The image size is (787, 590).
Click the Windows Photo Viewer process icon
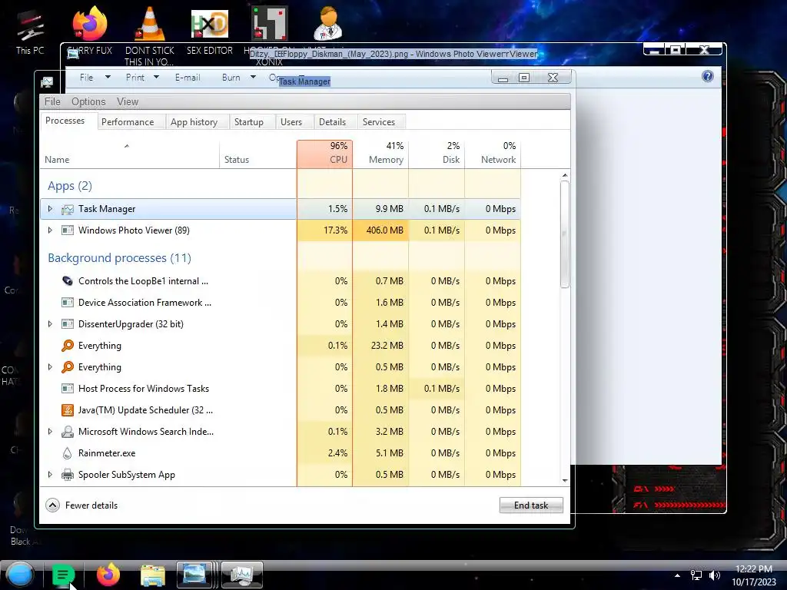coord(68,230)
